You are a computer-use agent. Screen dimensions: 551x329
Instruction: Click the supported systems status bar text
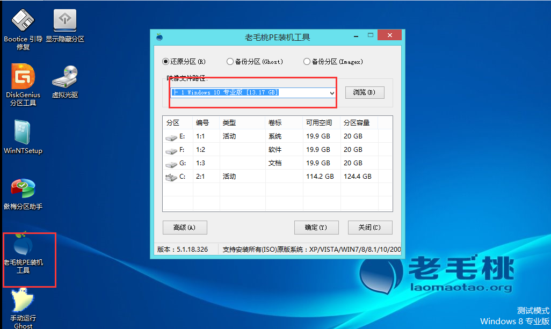coord(311,249)
